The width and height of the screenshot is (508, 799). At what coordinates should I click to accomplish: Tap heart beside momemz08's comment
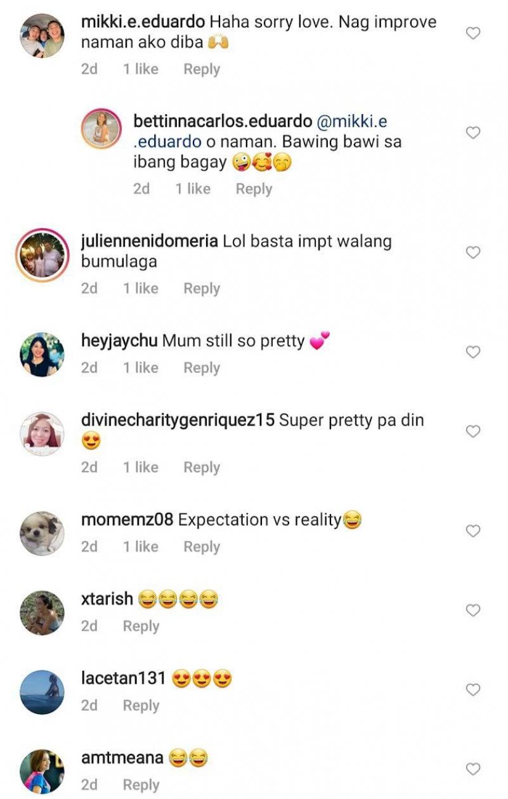point(473,531)
